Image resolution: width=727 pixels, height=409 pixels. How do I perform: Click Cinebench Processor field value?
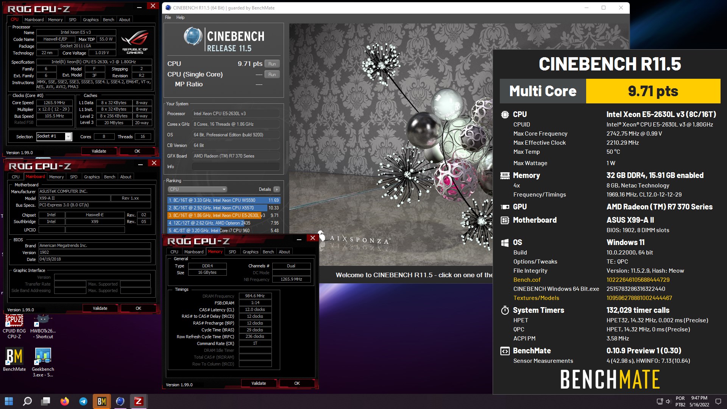pyautogui.click(x=236, y=114)
